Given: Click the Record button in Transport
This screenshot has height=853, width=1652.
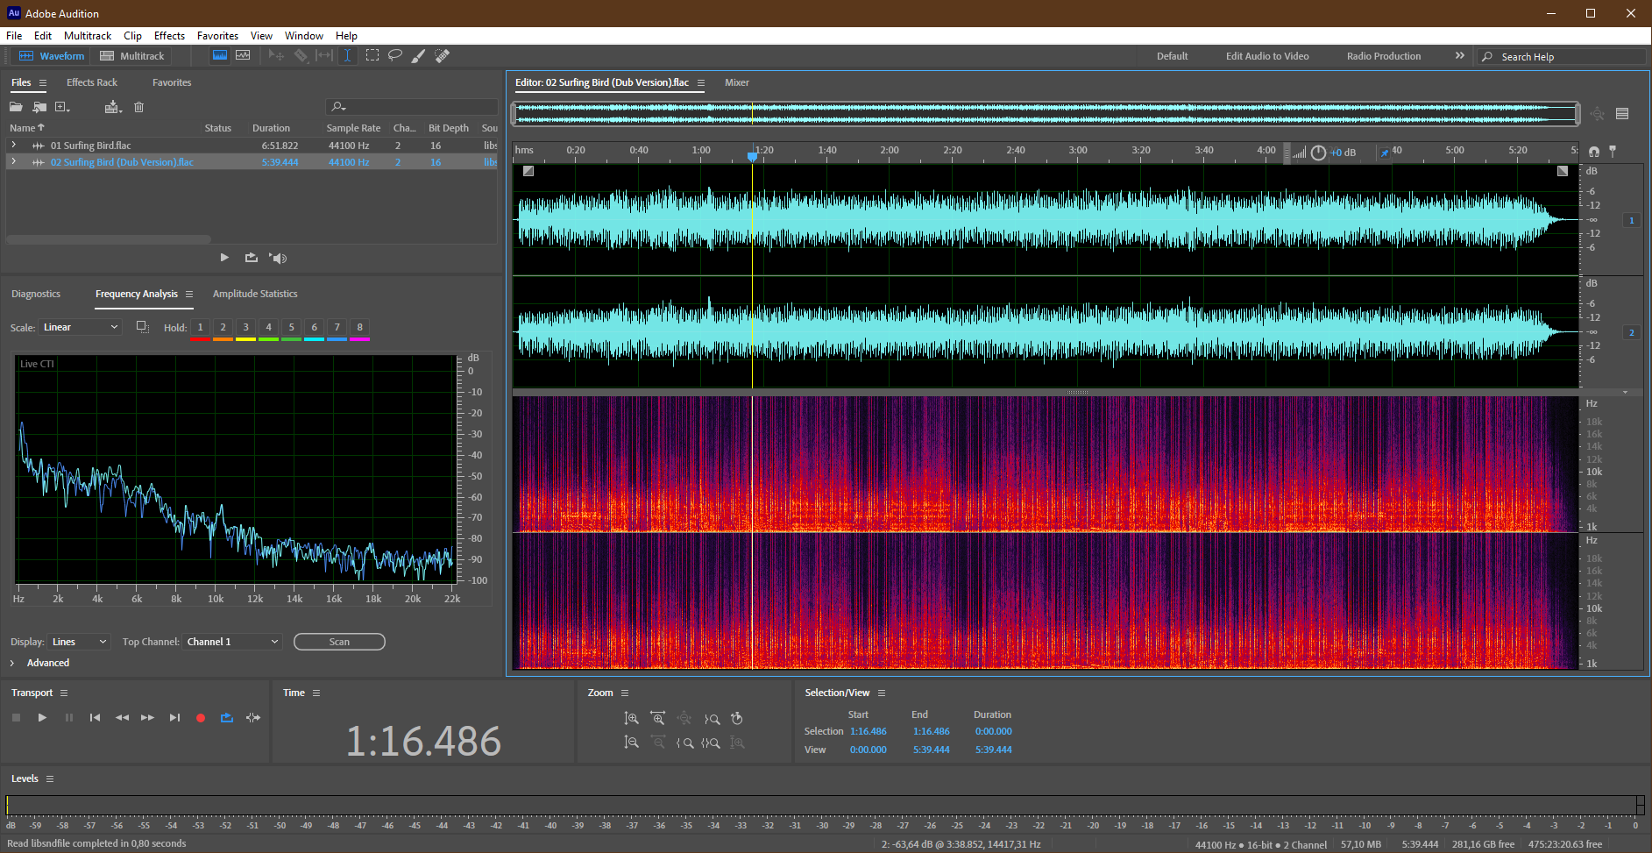Looking at the screenshot, I should point(201,718).
